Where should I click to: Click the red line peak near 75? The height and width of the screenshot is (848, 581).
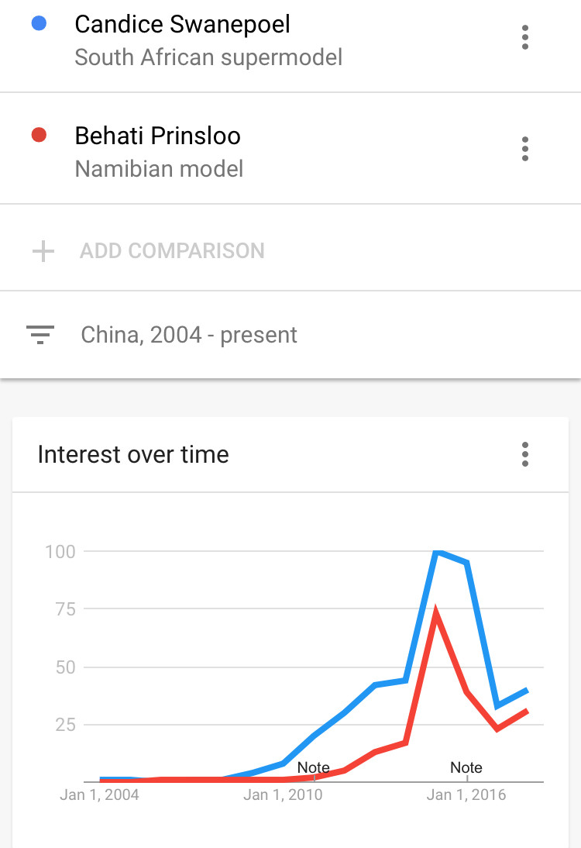point(435,611)
